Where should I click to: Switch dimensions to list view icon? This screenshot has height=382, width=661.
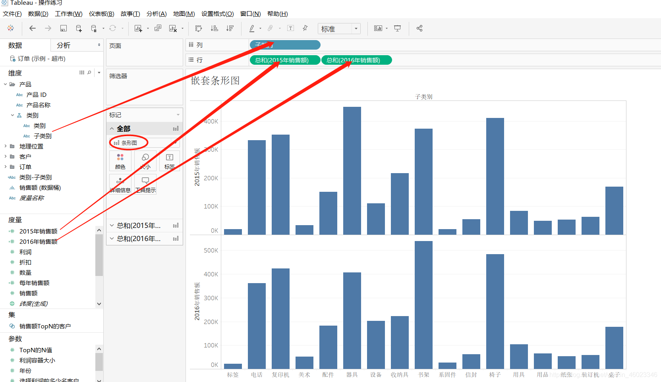pos(82,73)
